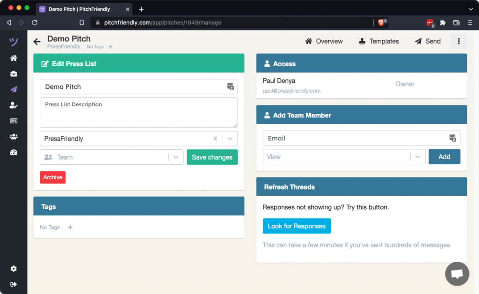Open the dashboard gauge sidebar icon
Screen dimensions: 479x294
[x=14, y=152]
